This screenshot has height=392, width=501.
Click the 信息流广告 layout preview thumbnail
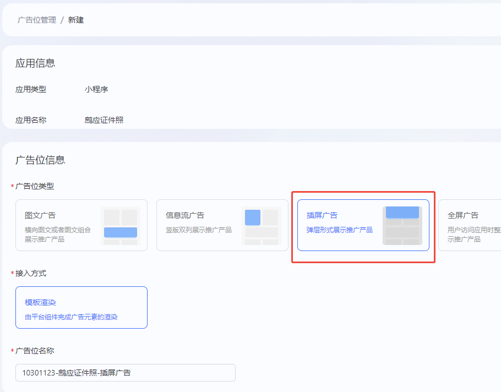(262, 226)
